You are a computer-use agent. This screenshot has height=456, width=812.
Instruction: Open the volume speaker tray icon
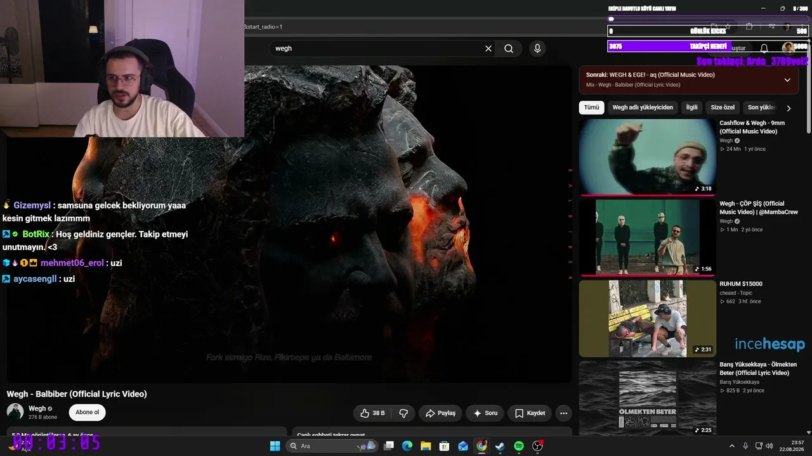[x=768, y=446]
